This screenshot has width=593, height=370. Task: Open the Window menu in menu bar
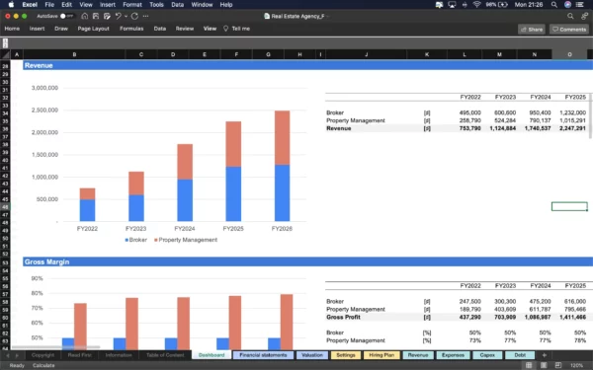point(202,5)
